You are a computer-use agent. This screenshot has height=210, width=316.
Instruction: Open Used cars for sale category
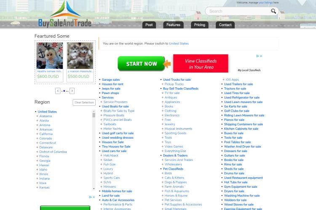(x=114, y=151)
